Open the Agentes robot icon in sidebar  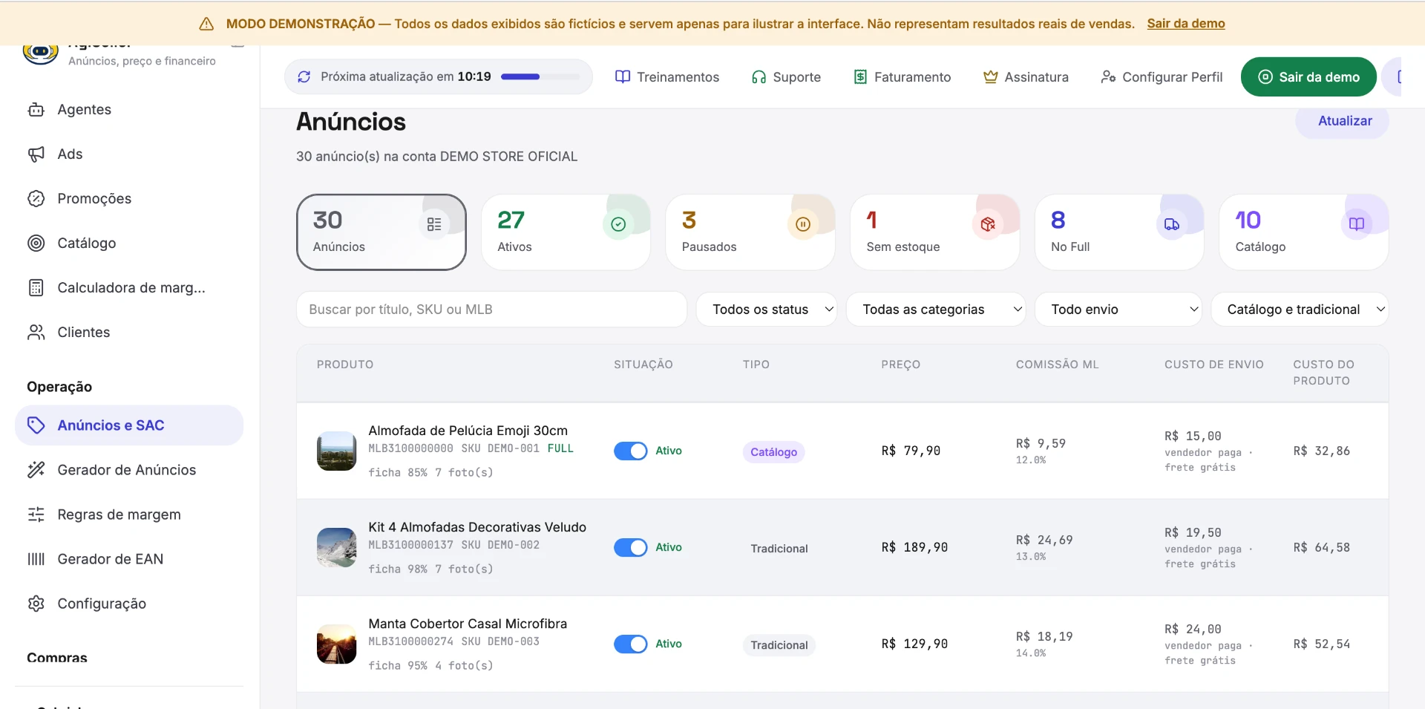pos(36,110)
